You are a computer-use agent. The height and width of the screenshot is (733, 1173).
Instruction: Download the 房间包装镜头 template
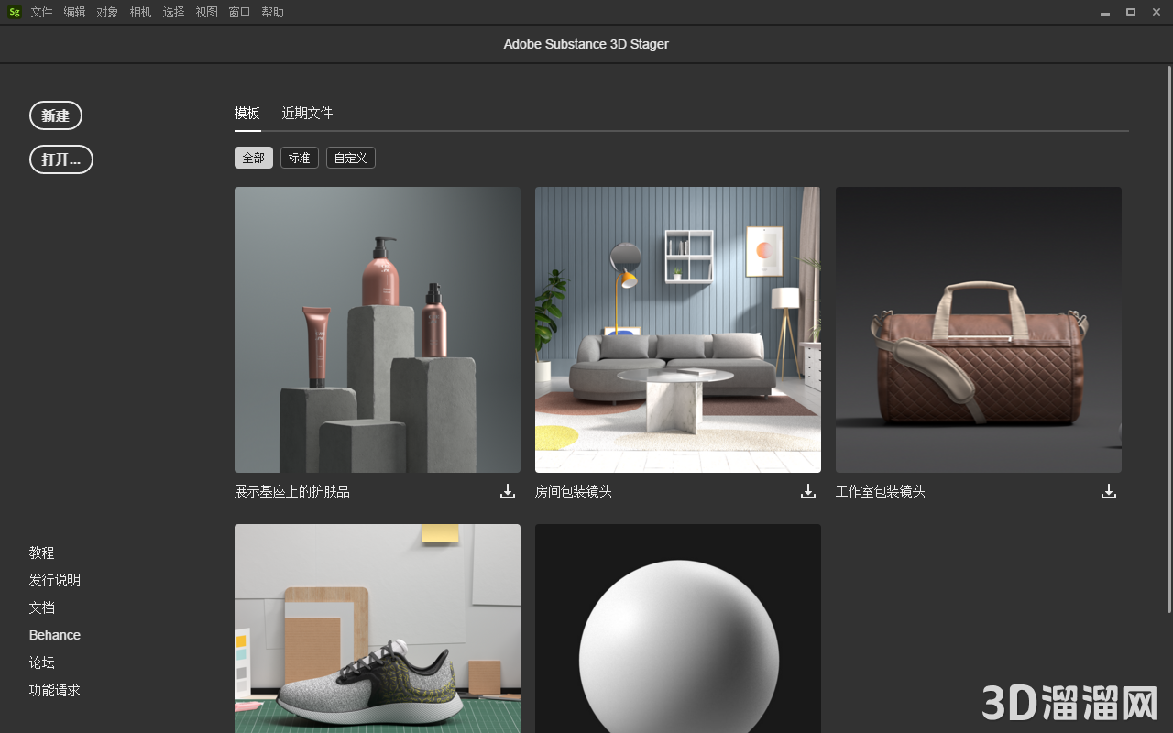(807, 491)
